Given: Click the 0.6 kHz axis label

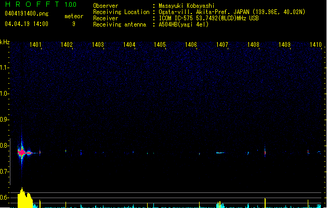Looking at the screenshot, I should (x=4, y=198).
